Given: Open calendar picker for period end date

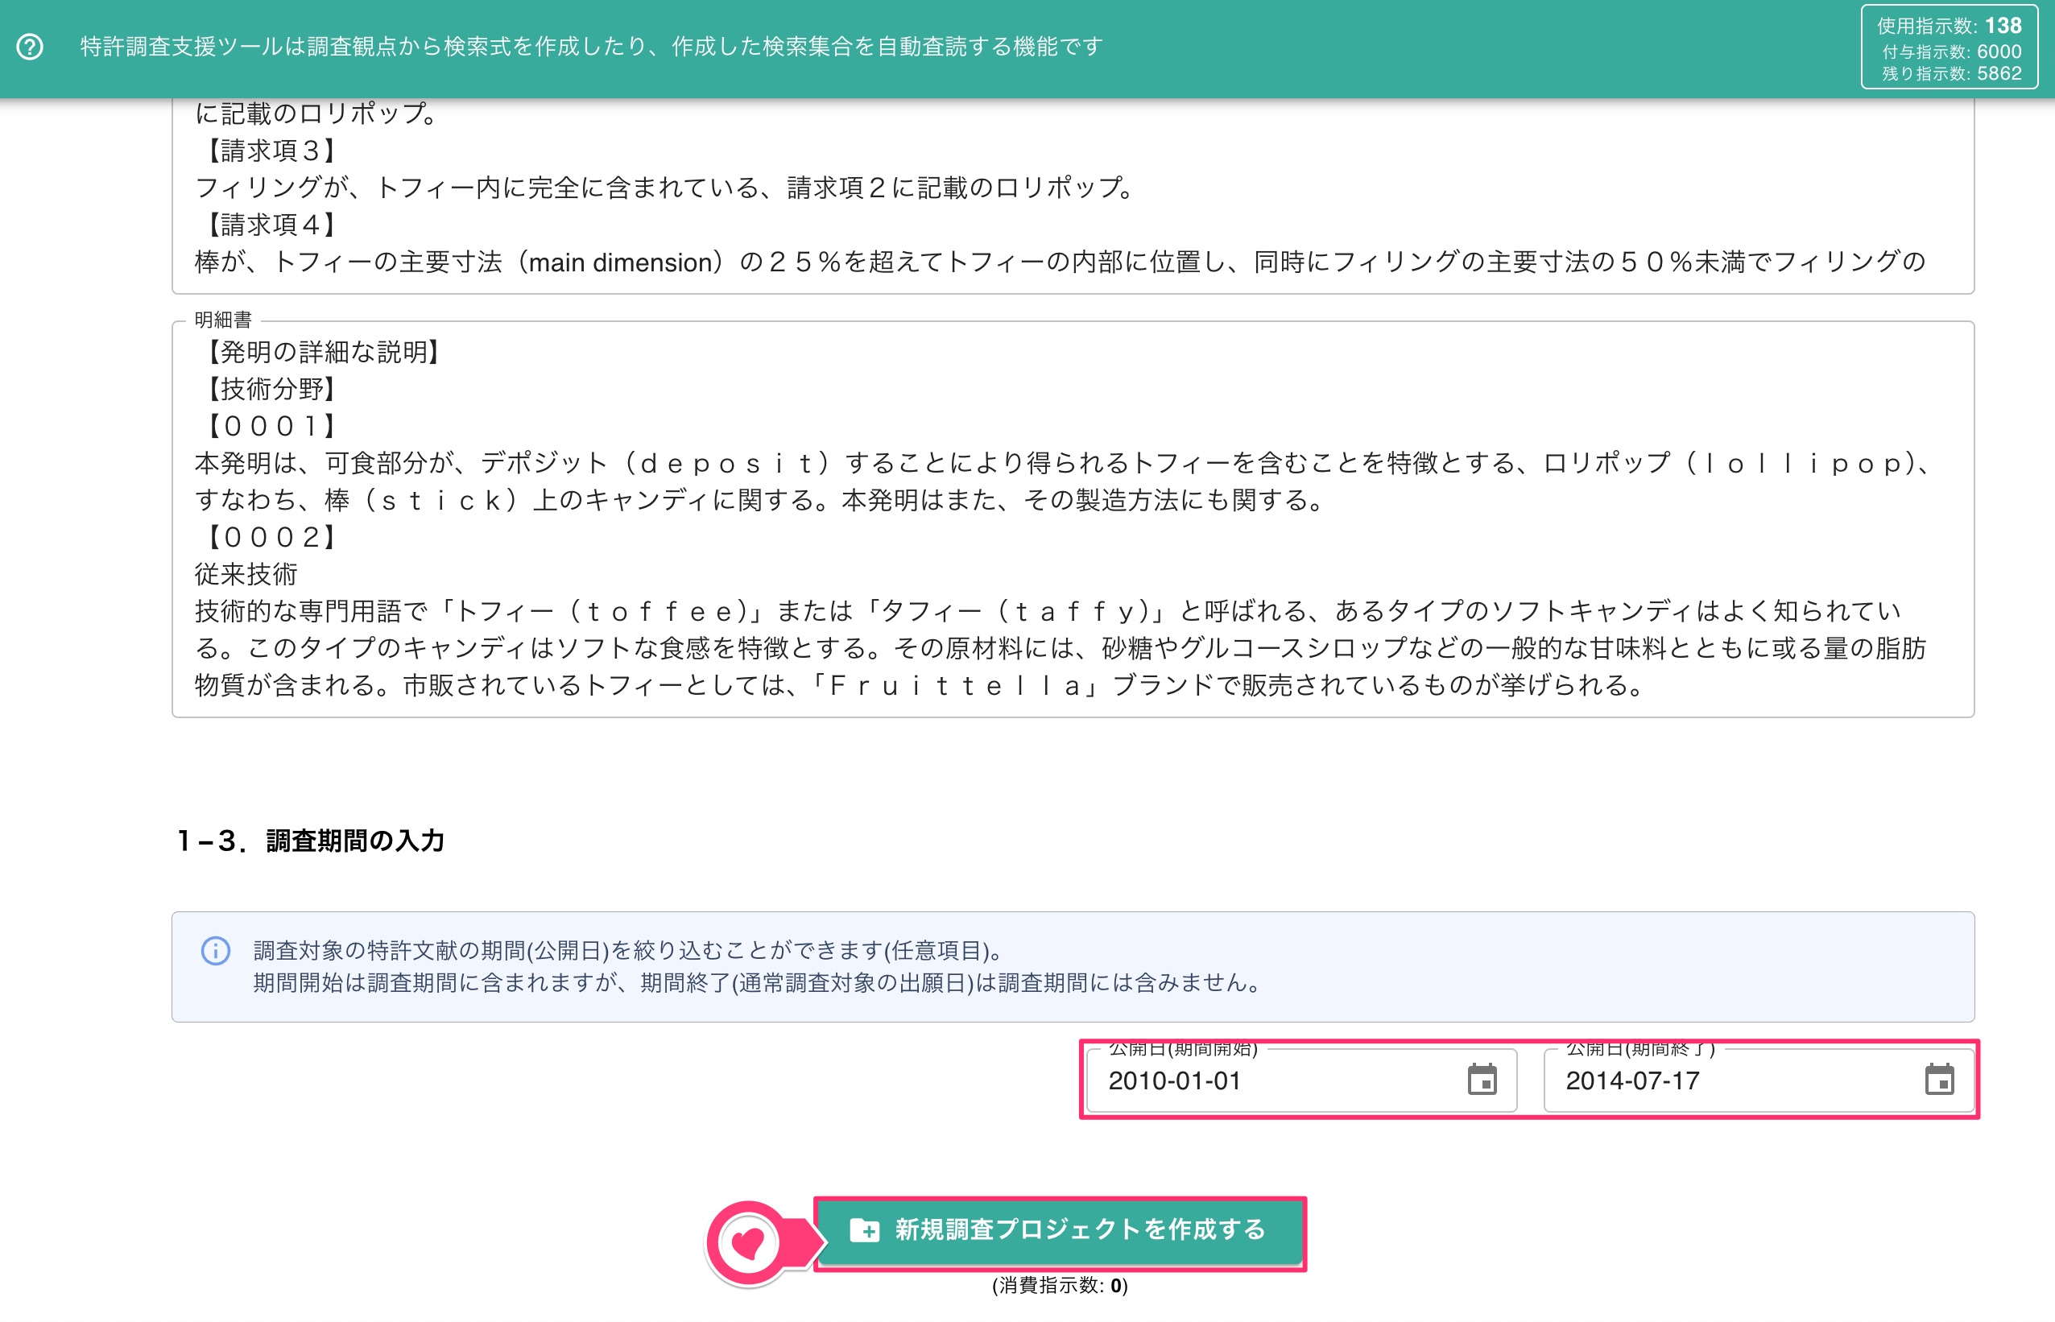Looking at the screenshot, I should (1939, 1080).
